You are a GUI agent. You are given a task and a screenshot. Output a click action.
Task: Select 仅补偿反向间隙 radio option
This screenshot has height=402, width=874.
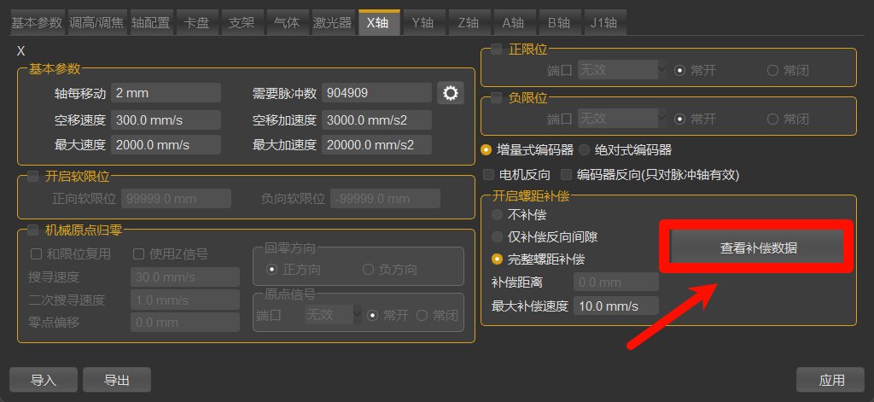point(497,237)
